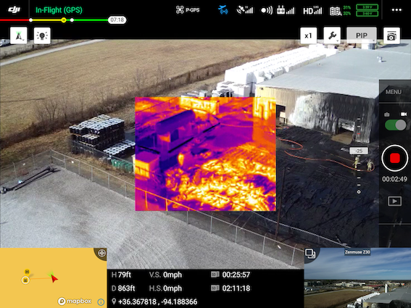Check remote controller signal icon
Viewport: 411px width, 308px height.
tap(286, 10)
